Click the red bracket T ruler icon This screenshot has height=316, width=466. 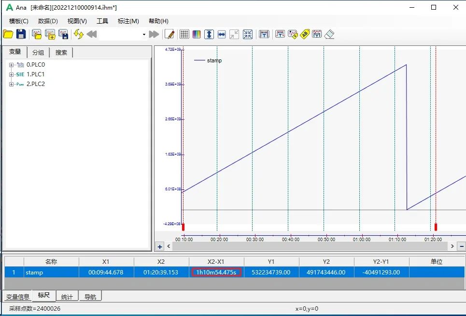(x=280, y=34)
